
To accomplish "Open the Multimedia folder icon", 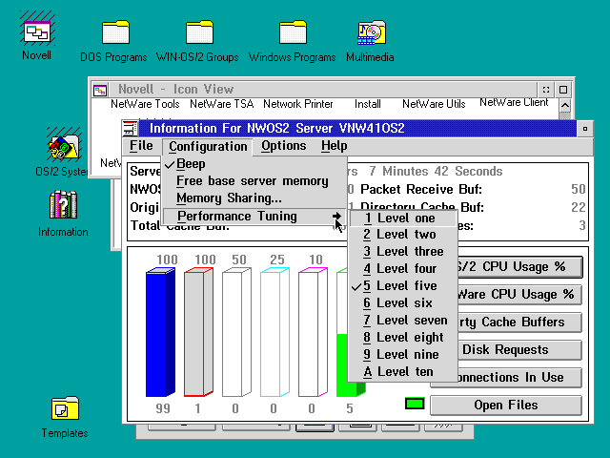I will (371, 31).
